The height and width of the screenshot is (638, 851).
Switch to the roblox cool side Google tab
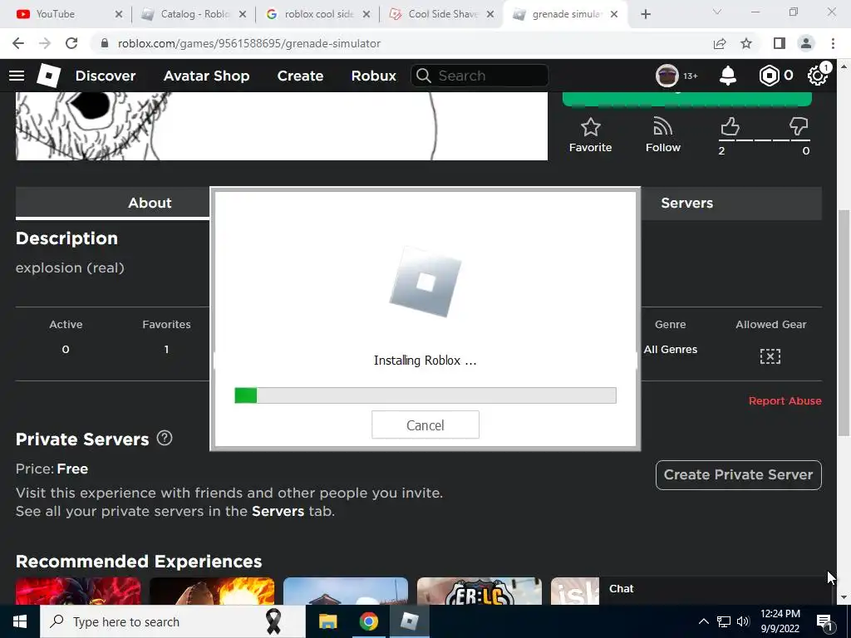point(318,14)
